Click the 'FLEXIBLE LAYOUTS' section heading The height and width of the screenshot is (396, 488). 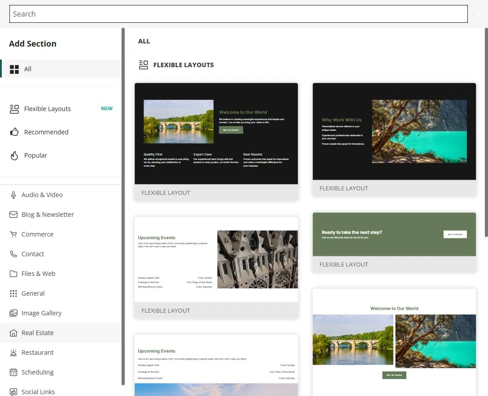pos(183,65)
